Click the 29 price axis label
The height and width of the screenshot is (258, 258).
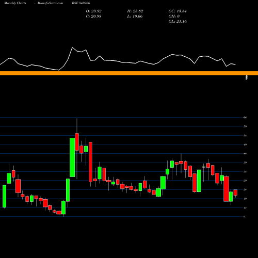coord(245,181)
